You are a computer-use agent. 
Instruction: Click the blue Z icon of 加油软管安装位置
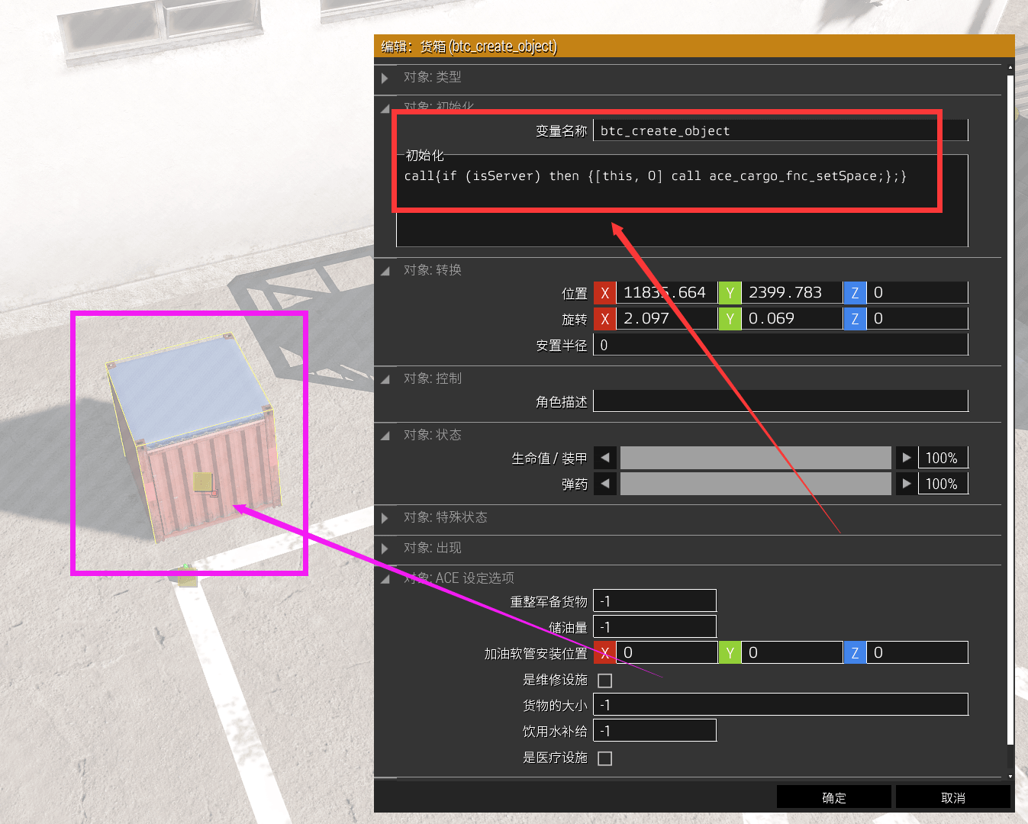pos(855,652)
